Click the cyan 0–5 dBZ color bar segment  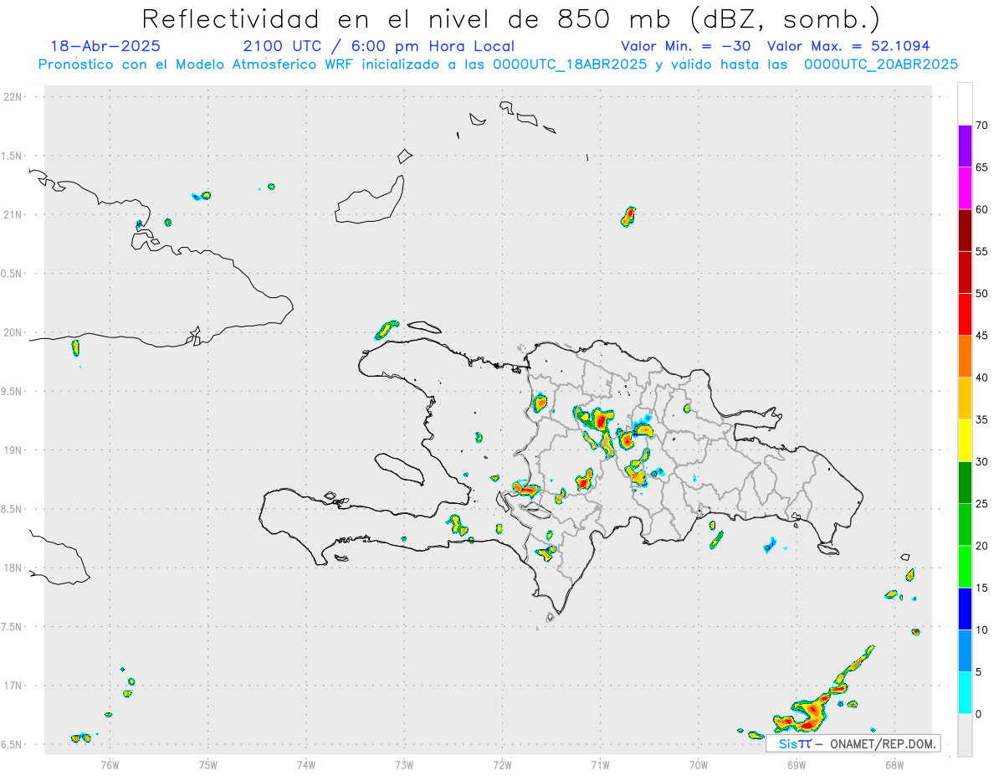click(965, 692)
